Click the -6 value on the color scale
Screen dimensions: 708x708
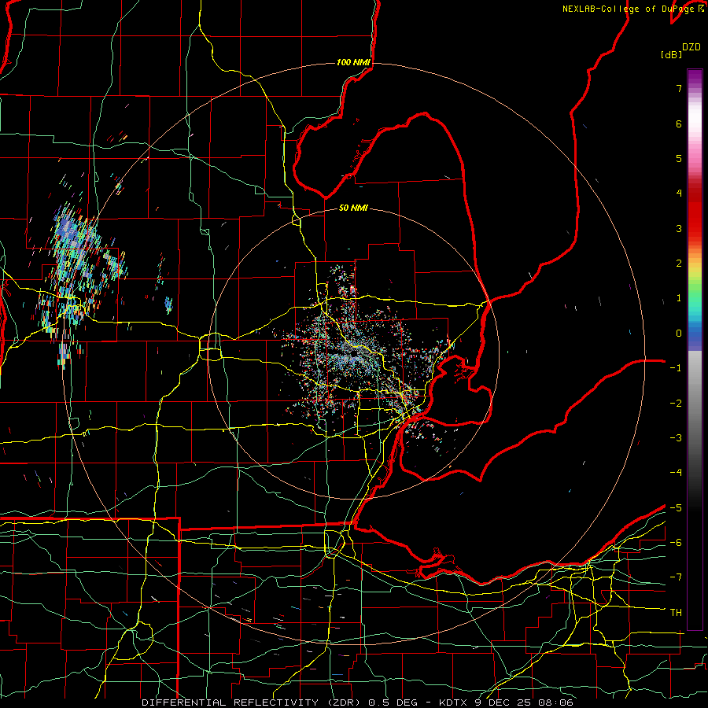click(676, 543)
